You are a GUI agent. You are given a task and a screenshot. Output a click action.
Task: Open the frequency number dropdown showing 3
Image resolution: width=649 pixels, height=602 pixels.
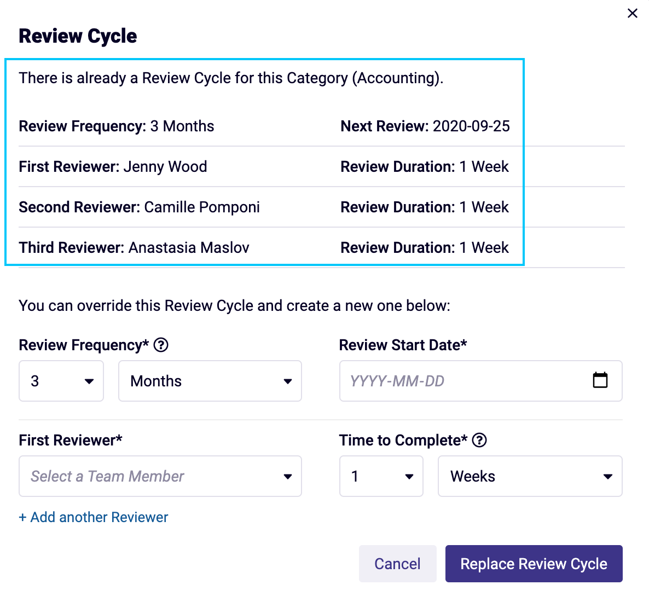61,381
